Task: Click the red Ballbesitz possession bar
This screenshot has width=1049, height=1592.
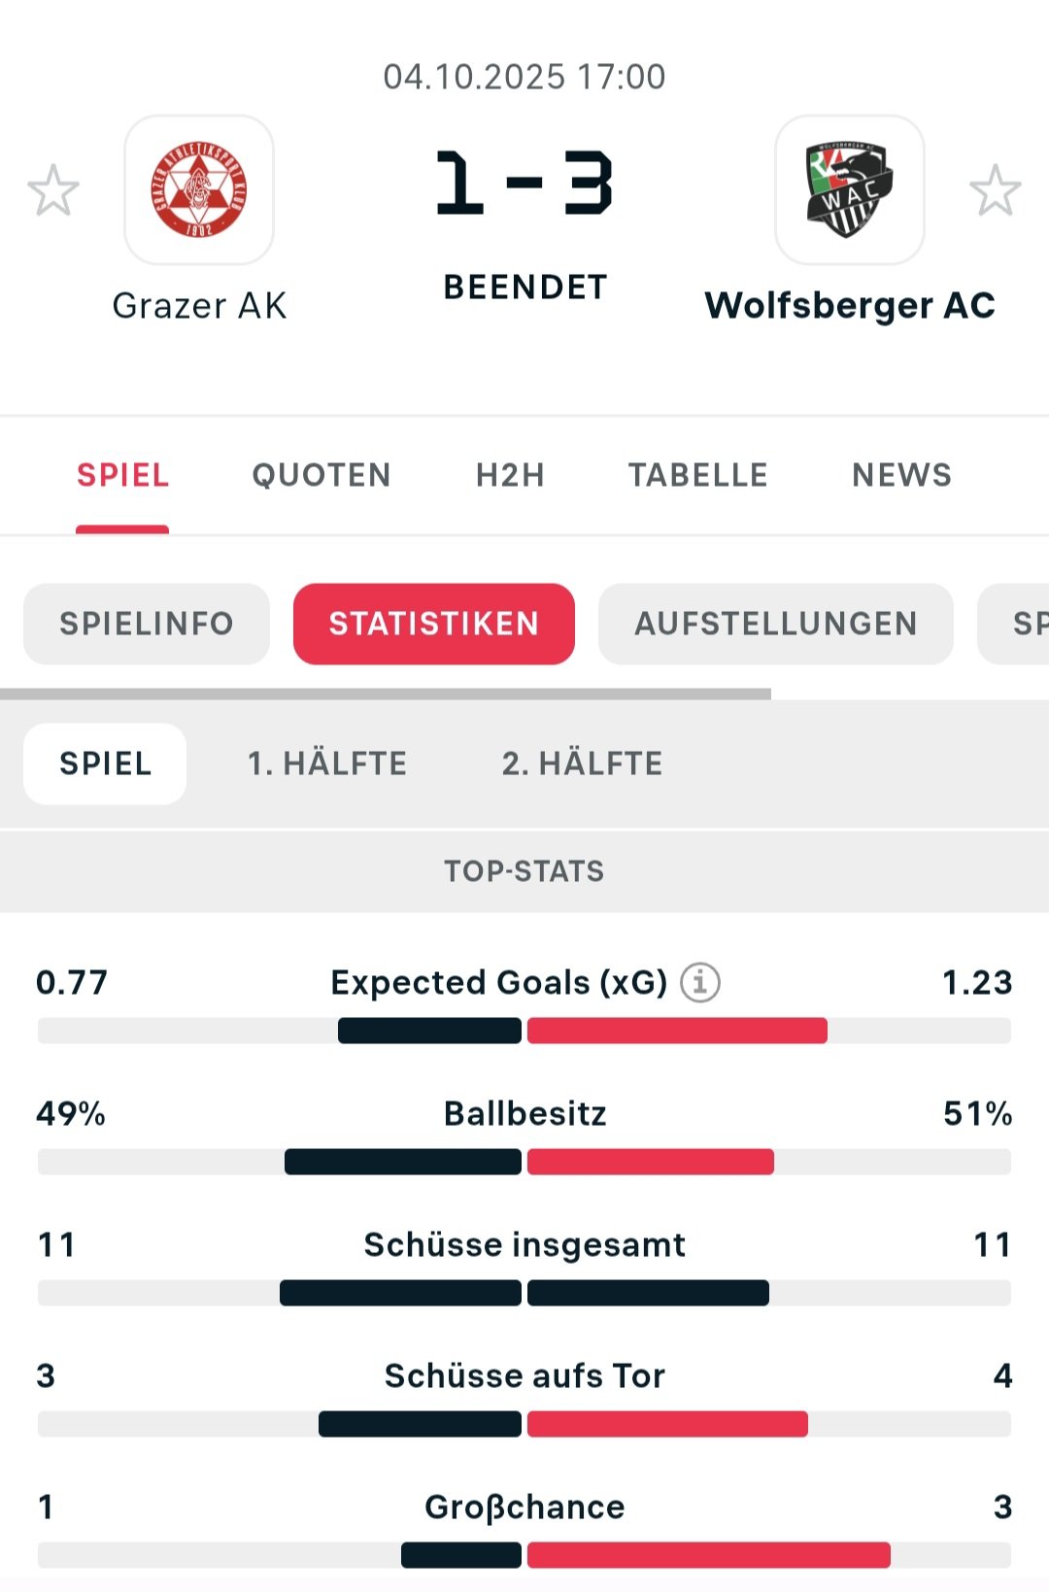Action: click(x=650, y=1162)
